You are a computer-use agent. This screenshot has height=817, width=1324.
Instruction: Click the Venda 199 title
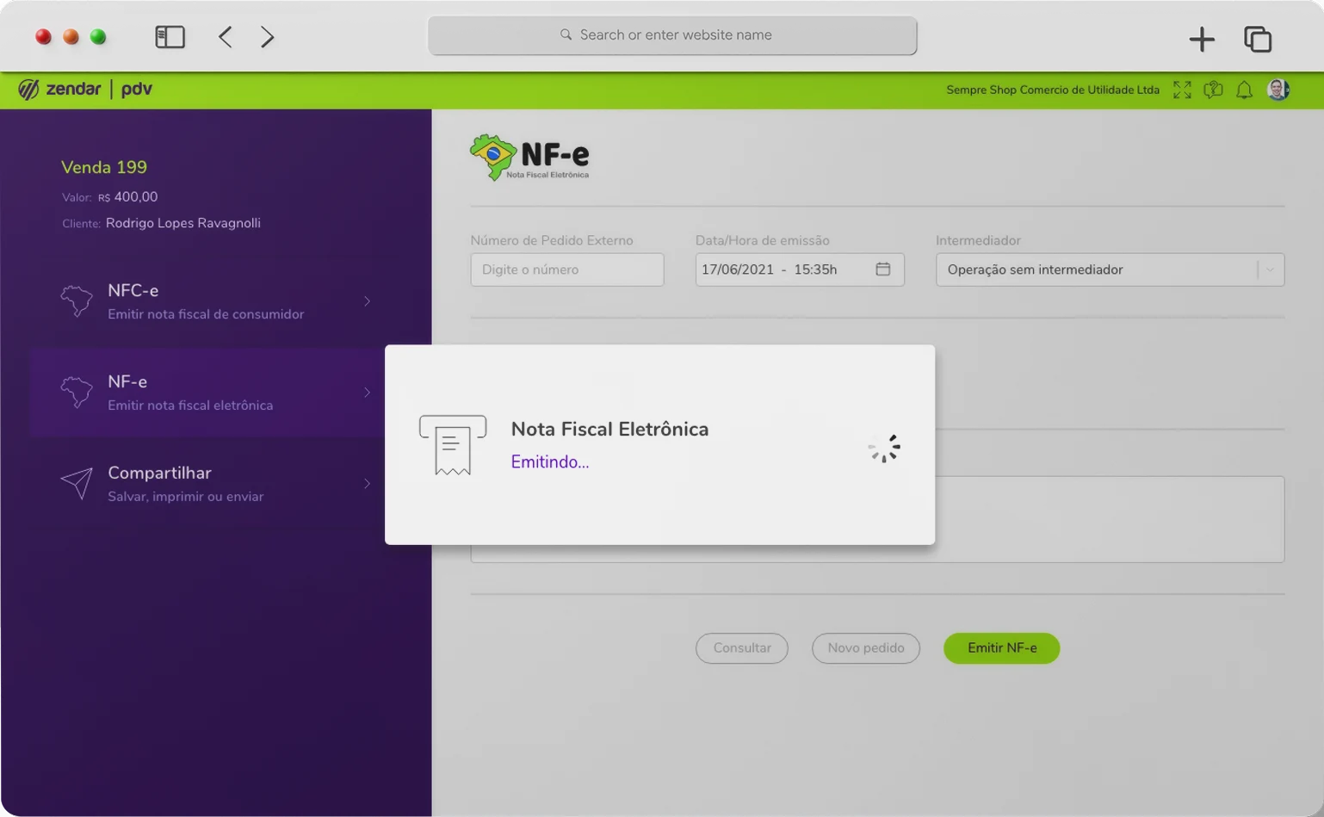(104, 167)
